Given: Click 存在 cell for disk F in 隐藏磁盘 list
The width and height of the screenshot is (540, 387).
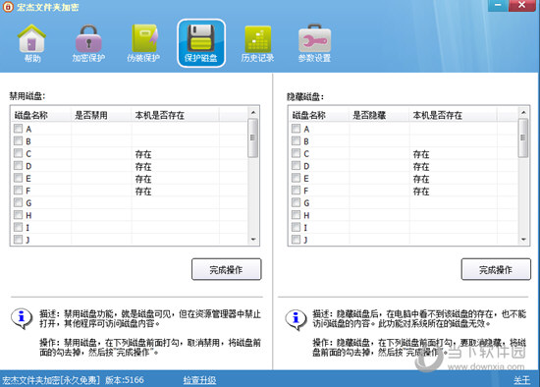Looking at the screenshot, I should [421, 191].
